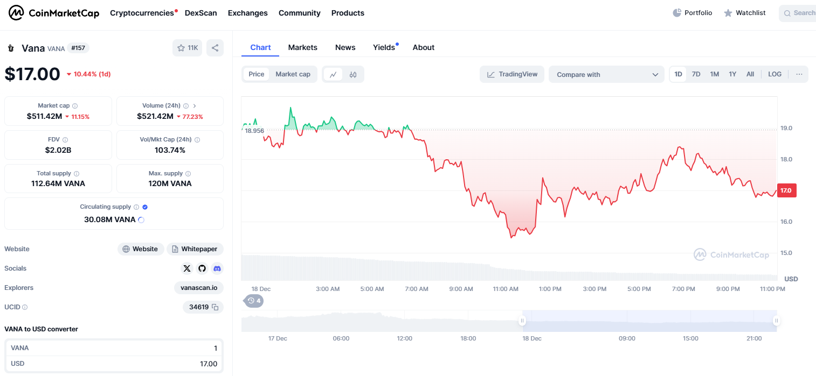This screenshot has height=376, width=816.
Task: Open the DexScan menu
Action: [200, 13]
